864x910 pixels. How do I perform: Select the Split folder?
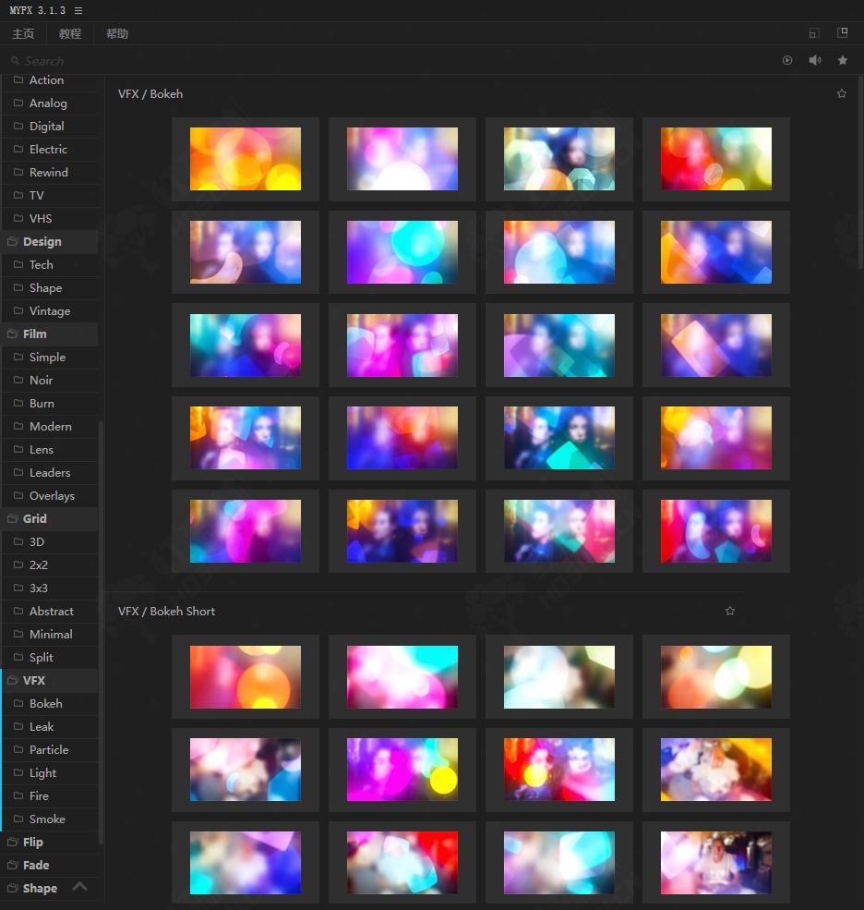point(50,657)
